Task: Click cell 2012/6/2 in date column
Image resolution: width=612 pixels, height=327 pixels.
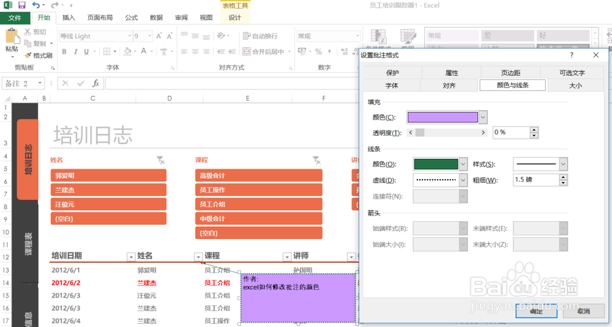Action: (x=66, y=283)
